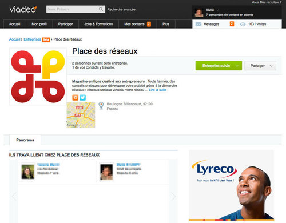This screenshot has width=286, height=223.
Task: Click the eye icon beside visites
Action: click(243, 24)
